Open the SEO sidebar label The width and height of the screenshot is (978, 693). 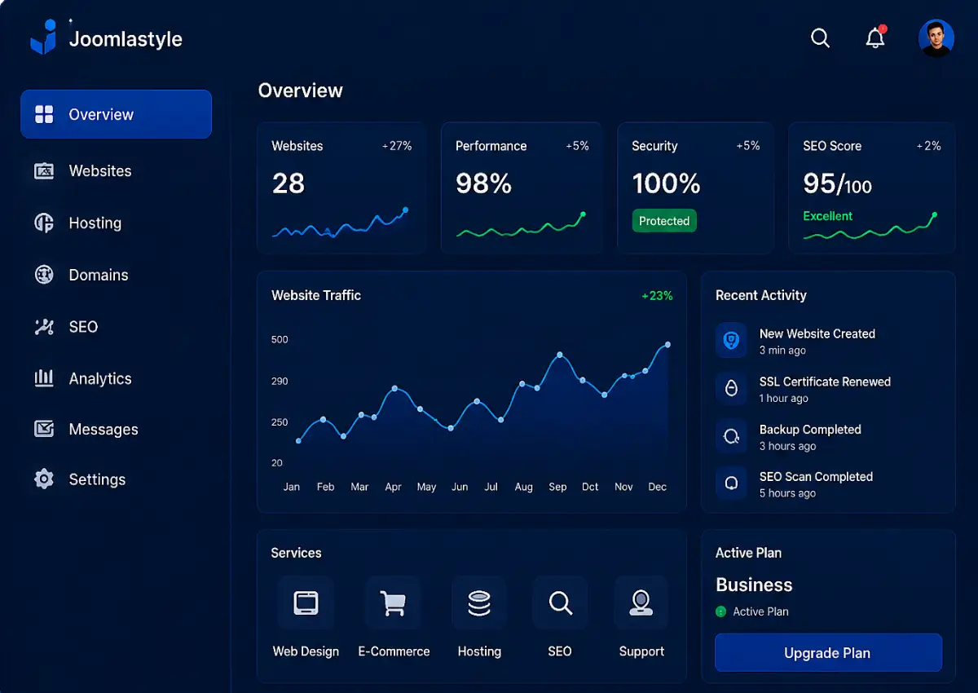click(83, 327)
